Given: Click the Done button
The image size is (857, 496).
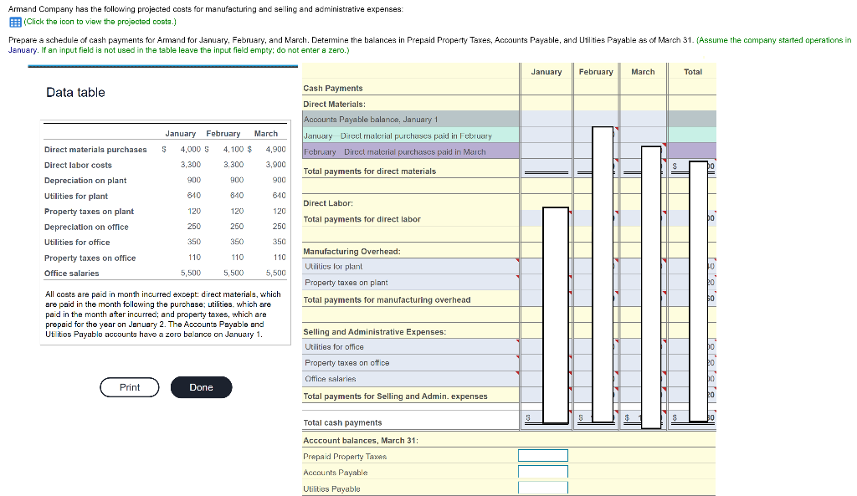Looking at the screenshot, I should 201,387.
